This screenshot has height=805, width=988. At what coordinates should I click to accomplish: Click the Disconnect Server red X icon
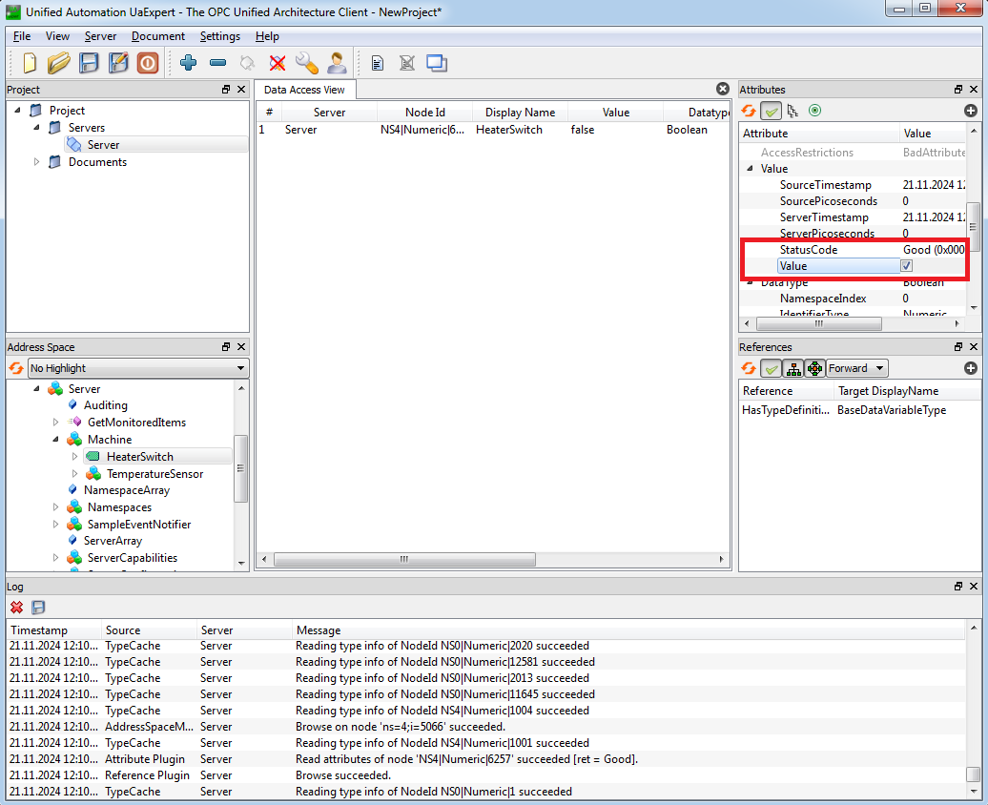[x=278, y=63]
